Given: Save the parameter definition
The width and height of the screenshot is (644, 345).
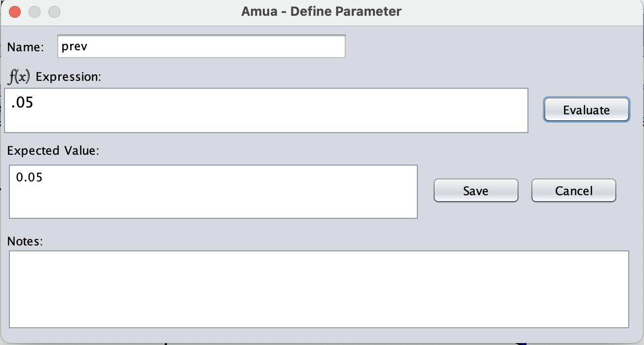Looking at the screenshot, I should point(476,191).
